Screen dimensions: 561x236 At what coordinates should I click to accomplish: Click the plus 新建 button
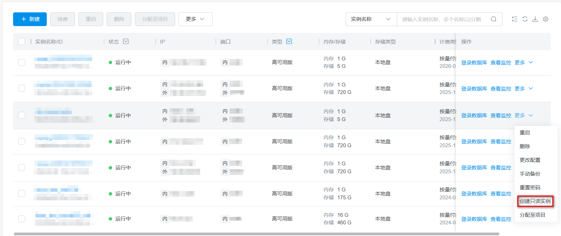pos(30,19)
